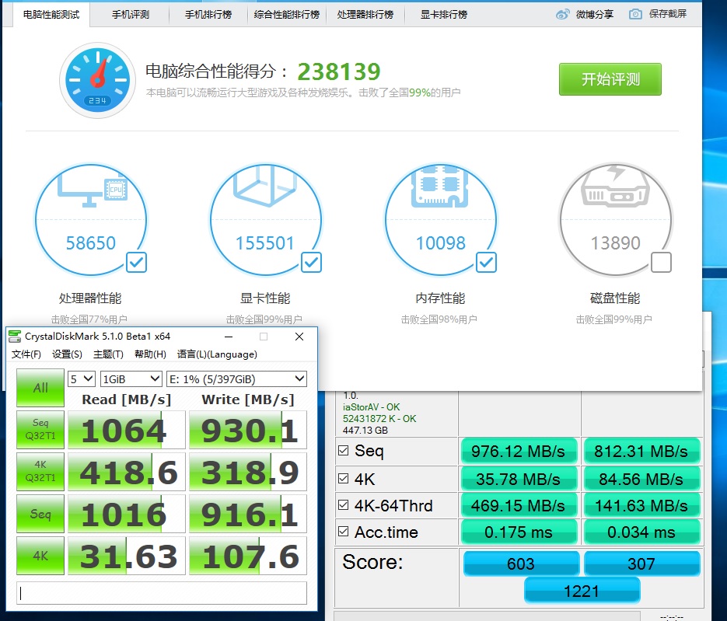Open the 显卡排行榜 tab
727x621 pixels.
[x=444, y=14]
